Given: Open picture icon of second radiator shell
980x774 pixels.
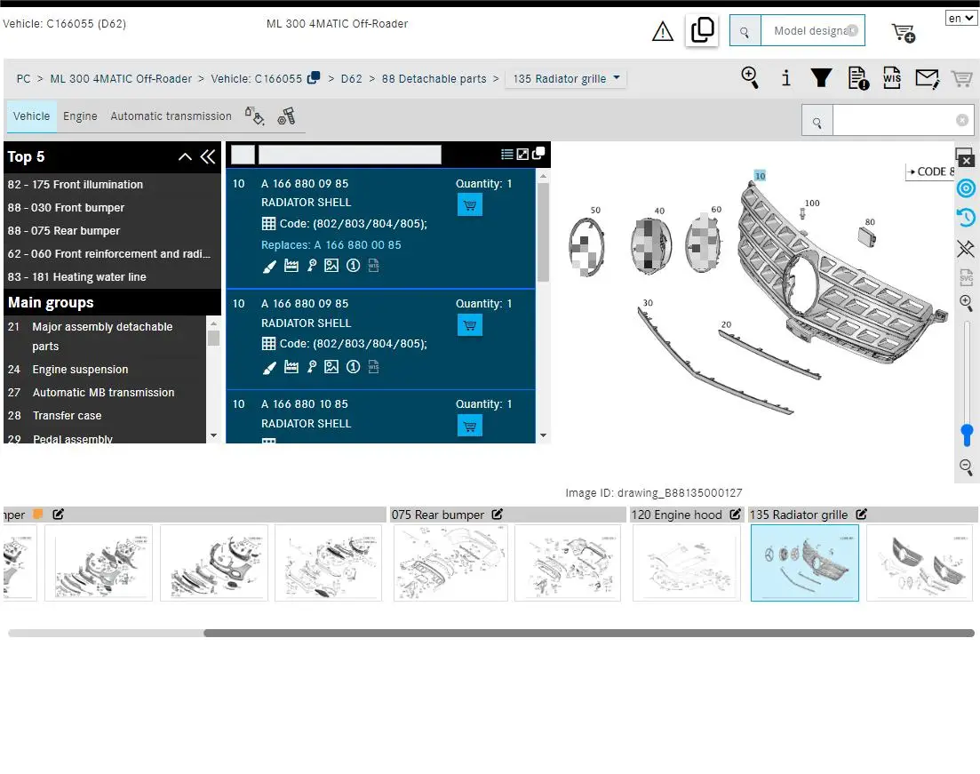Looking at the screenshot, I should (x=331, y=367).
